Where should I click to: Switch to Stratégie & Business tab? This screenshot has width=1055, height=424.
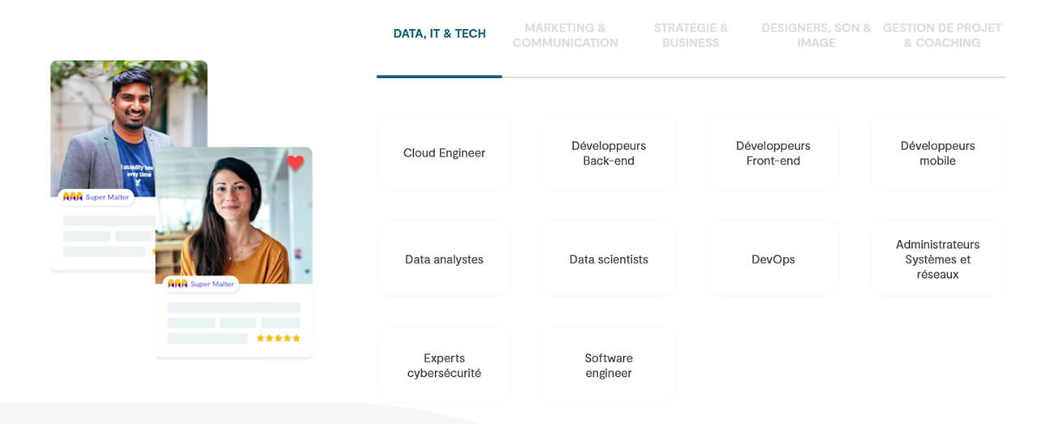pos(691,35)
